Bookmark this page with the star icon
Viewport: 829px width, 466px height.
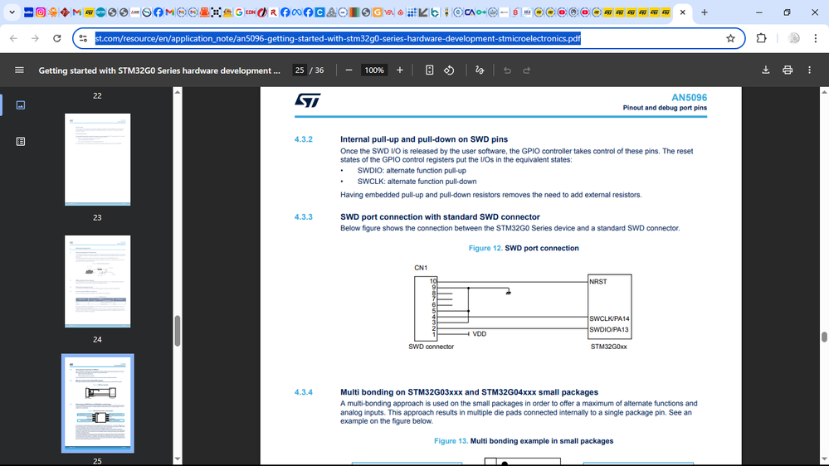click(x=730, y=38)
